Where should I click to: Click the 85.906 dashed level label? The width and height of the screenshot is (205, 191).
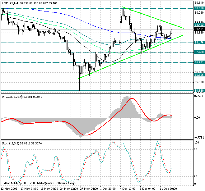(x=199, y=75)
